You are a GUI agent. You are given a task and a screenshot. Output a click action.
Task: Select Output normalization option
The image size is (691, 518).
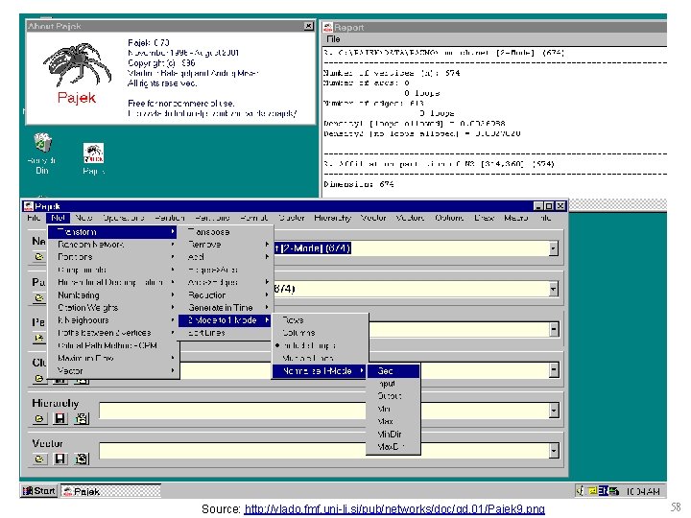tap(393, 396)
